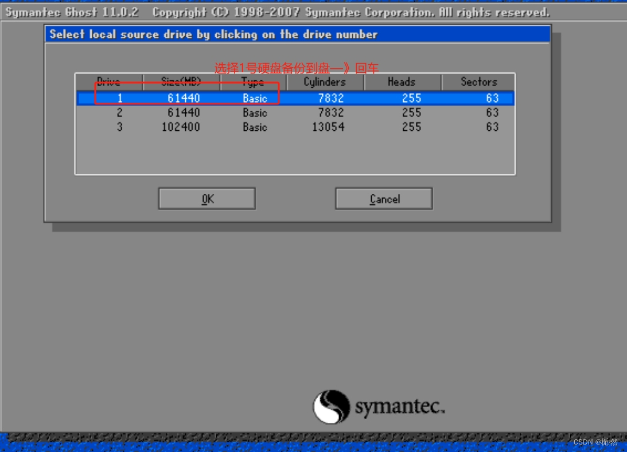Screen dimensions: 627x452
Task: Click the Sectors column header
Action: [478, 82]
